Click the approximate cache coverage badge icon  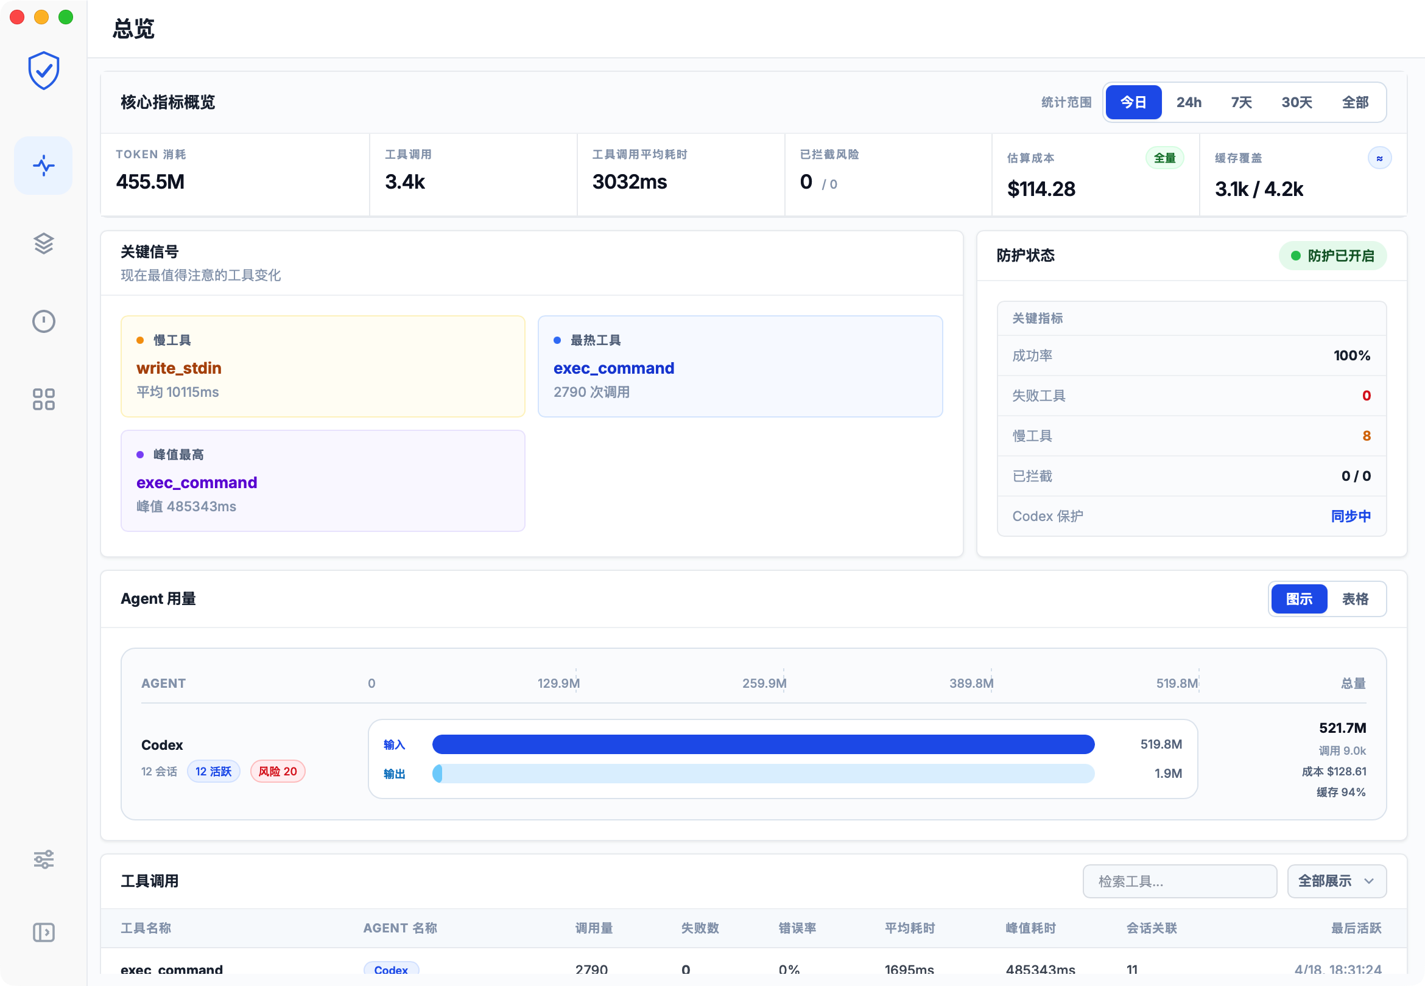click(1381, 158)
